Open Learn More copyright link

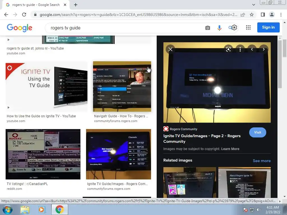pos(230,149)
